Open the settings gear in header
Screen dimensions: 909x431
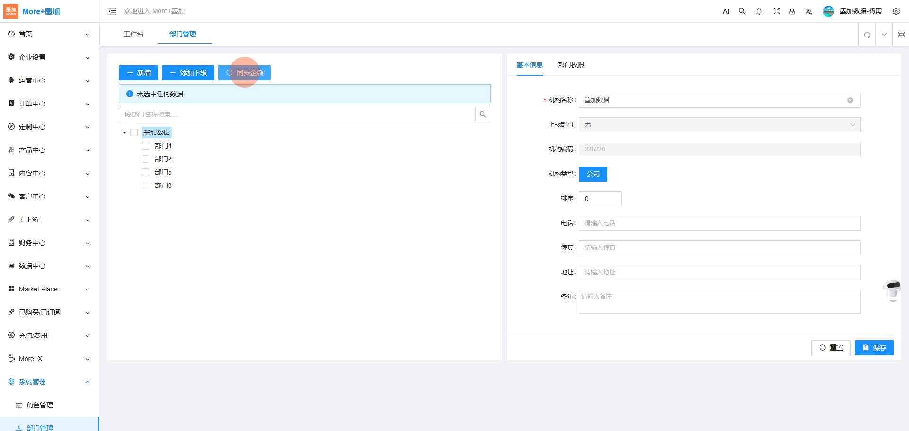pyautogui.click(x=896, y=11)
